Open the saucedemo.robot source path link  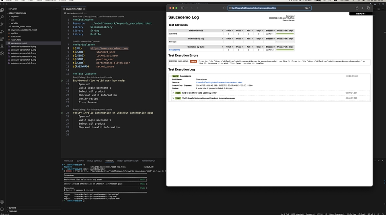[219, 82]
